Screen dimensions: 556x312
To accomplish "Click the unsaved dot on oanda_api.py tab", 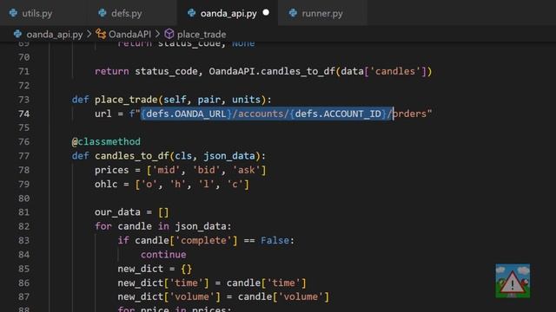I will 266,13.
